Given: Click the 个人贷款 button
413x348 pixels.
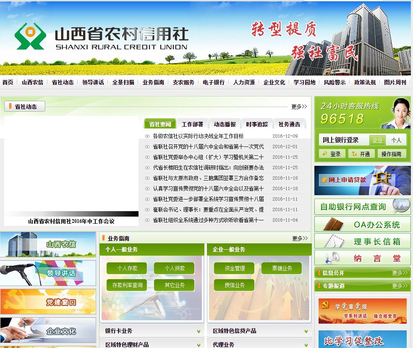Looking at the screenshot, I should click(x=174, y=268).
